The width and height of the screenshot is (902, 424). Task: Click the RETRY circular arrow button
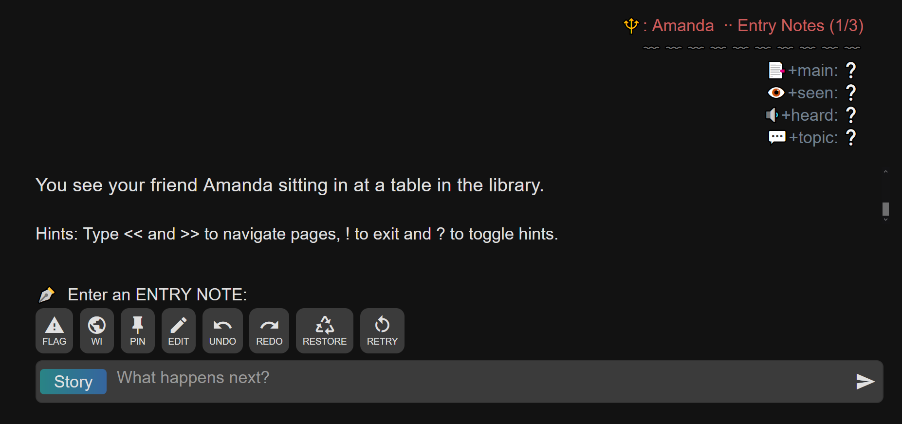(x=382, y=331)
